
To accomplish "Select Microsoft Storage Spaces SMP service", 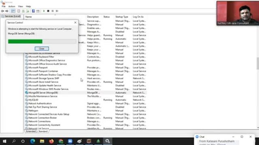I will tap(85, 79).
